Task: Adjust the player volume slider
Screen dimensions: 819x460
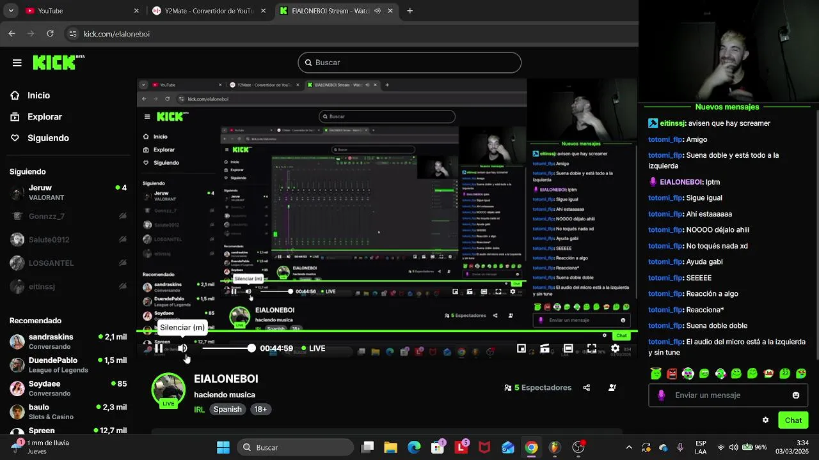Action: click(228, 348)
